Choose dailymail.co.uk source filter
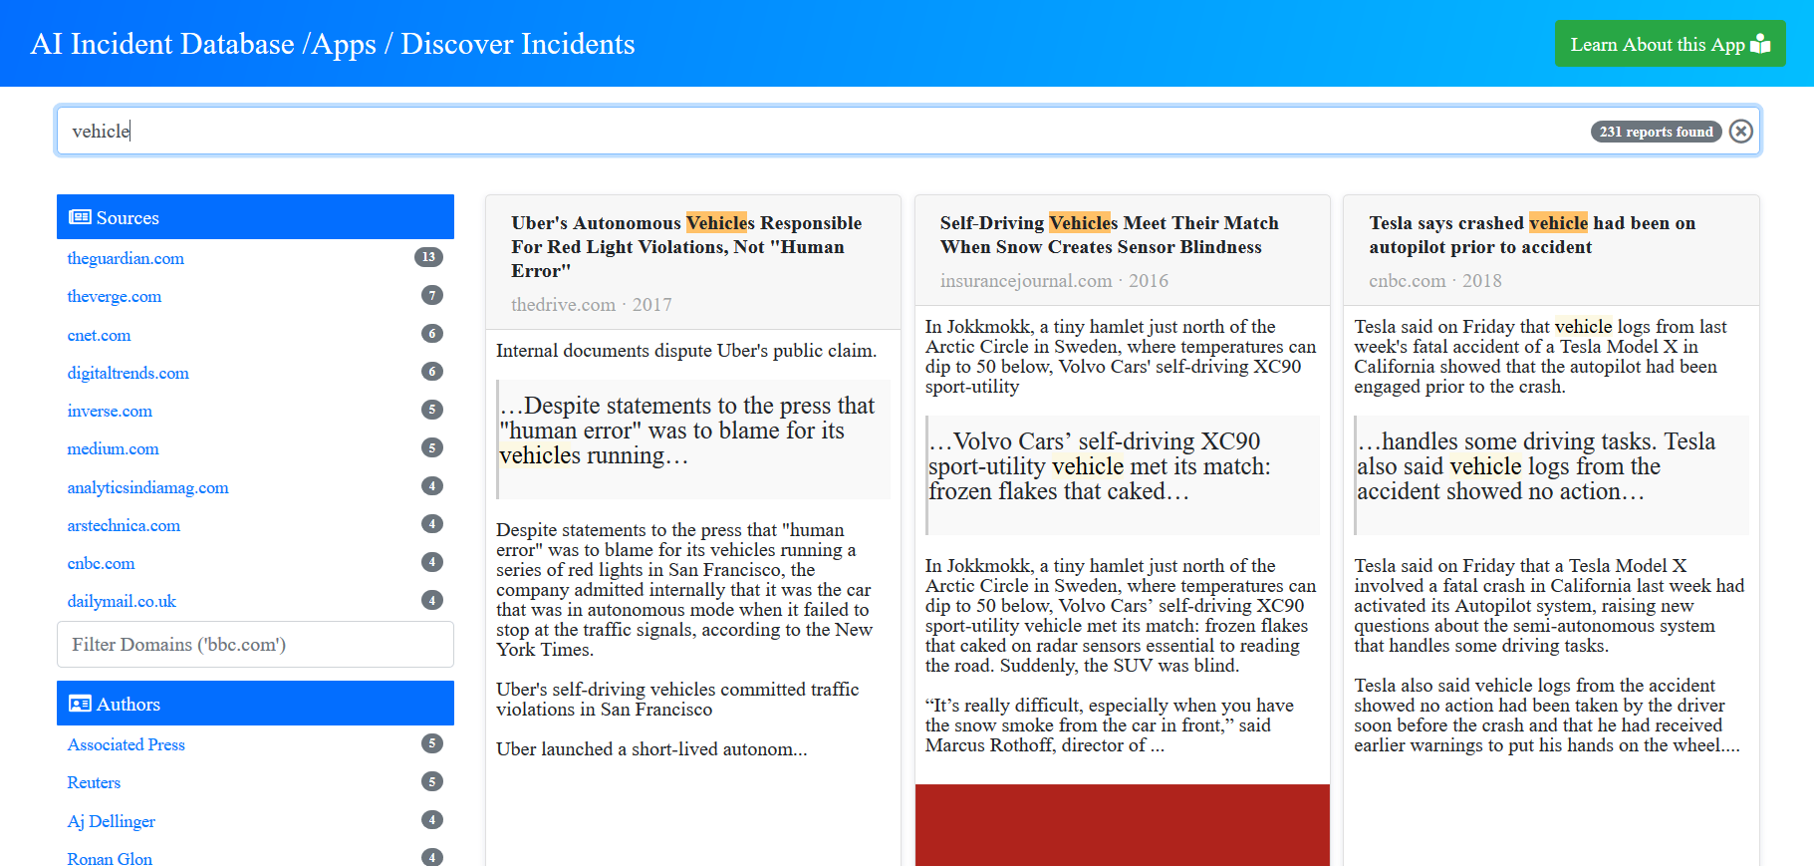 (x=121, y=601)
